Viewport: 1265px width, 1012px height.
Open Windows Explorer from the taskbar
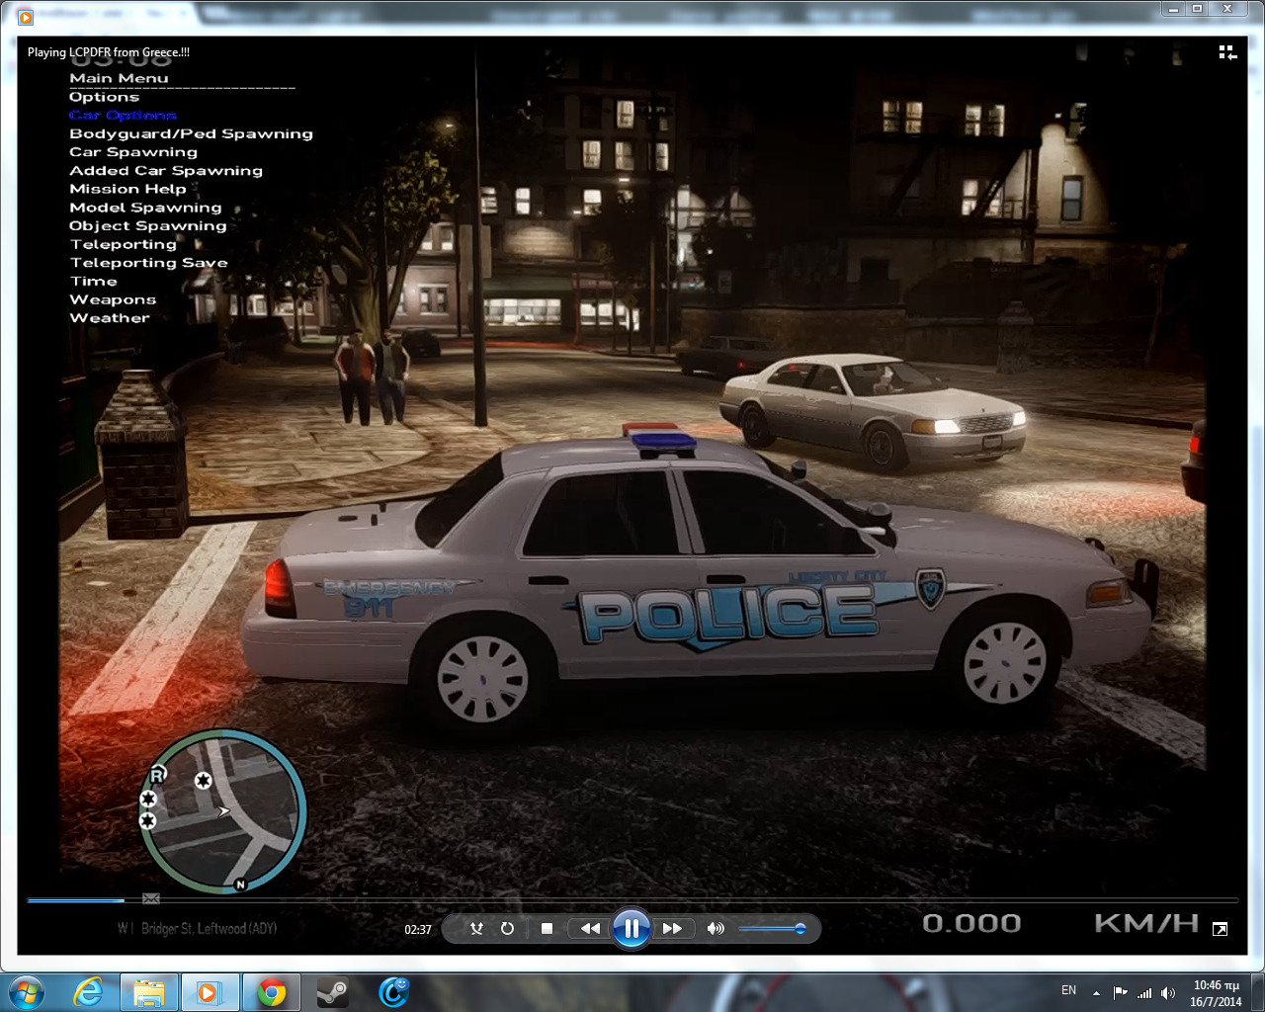coord(149,991)
